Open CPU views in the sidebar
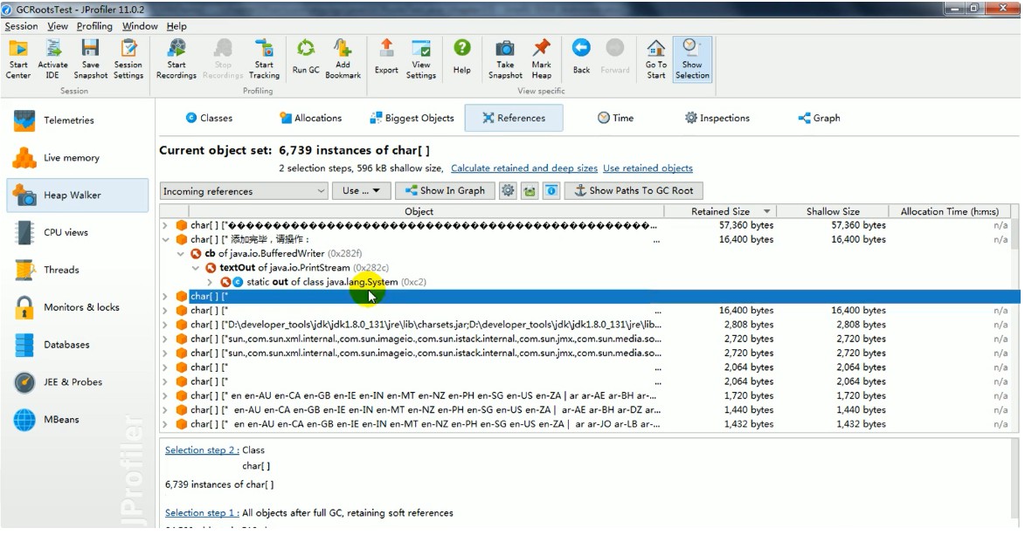Screen dimensions: 1025x542 tap(78, 232)
